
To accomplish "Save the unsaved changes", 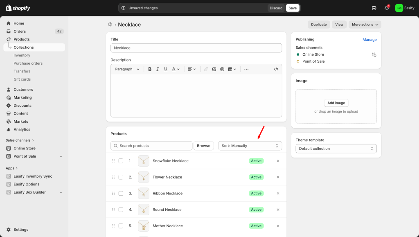I will point(293,8).
